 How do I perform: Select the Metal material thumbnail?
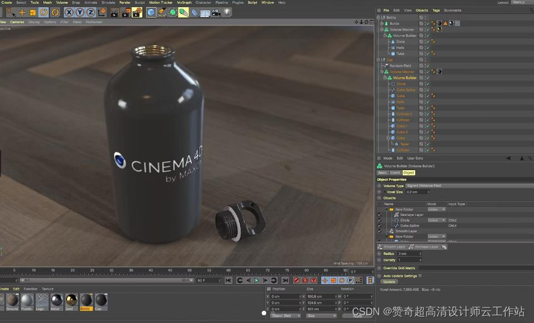[57, 302]
